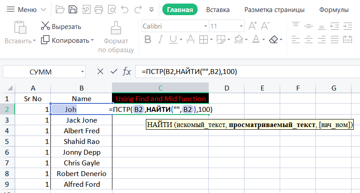Expand the font color dropdown arrow
Image resolution: width=360 pixels, height=193 pixels.
tap(264, 40)
